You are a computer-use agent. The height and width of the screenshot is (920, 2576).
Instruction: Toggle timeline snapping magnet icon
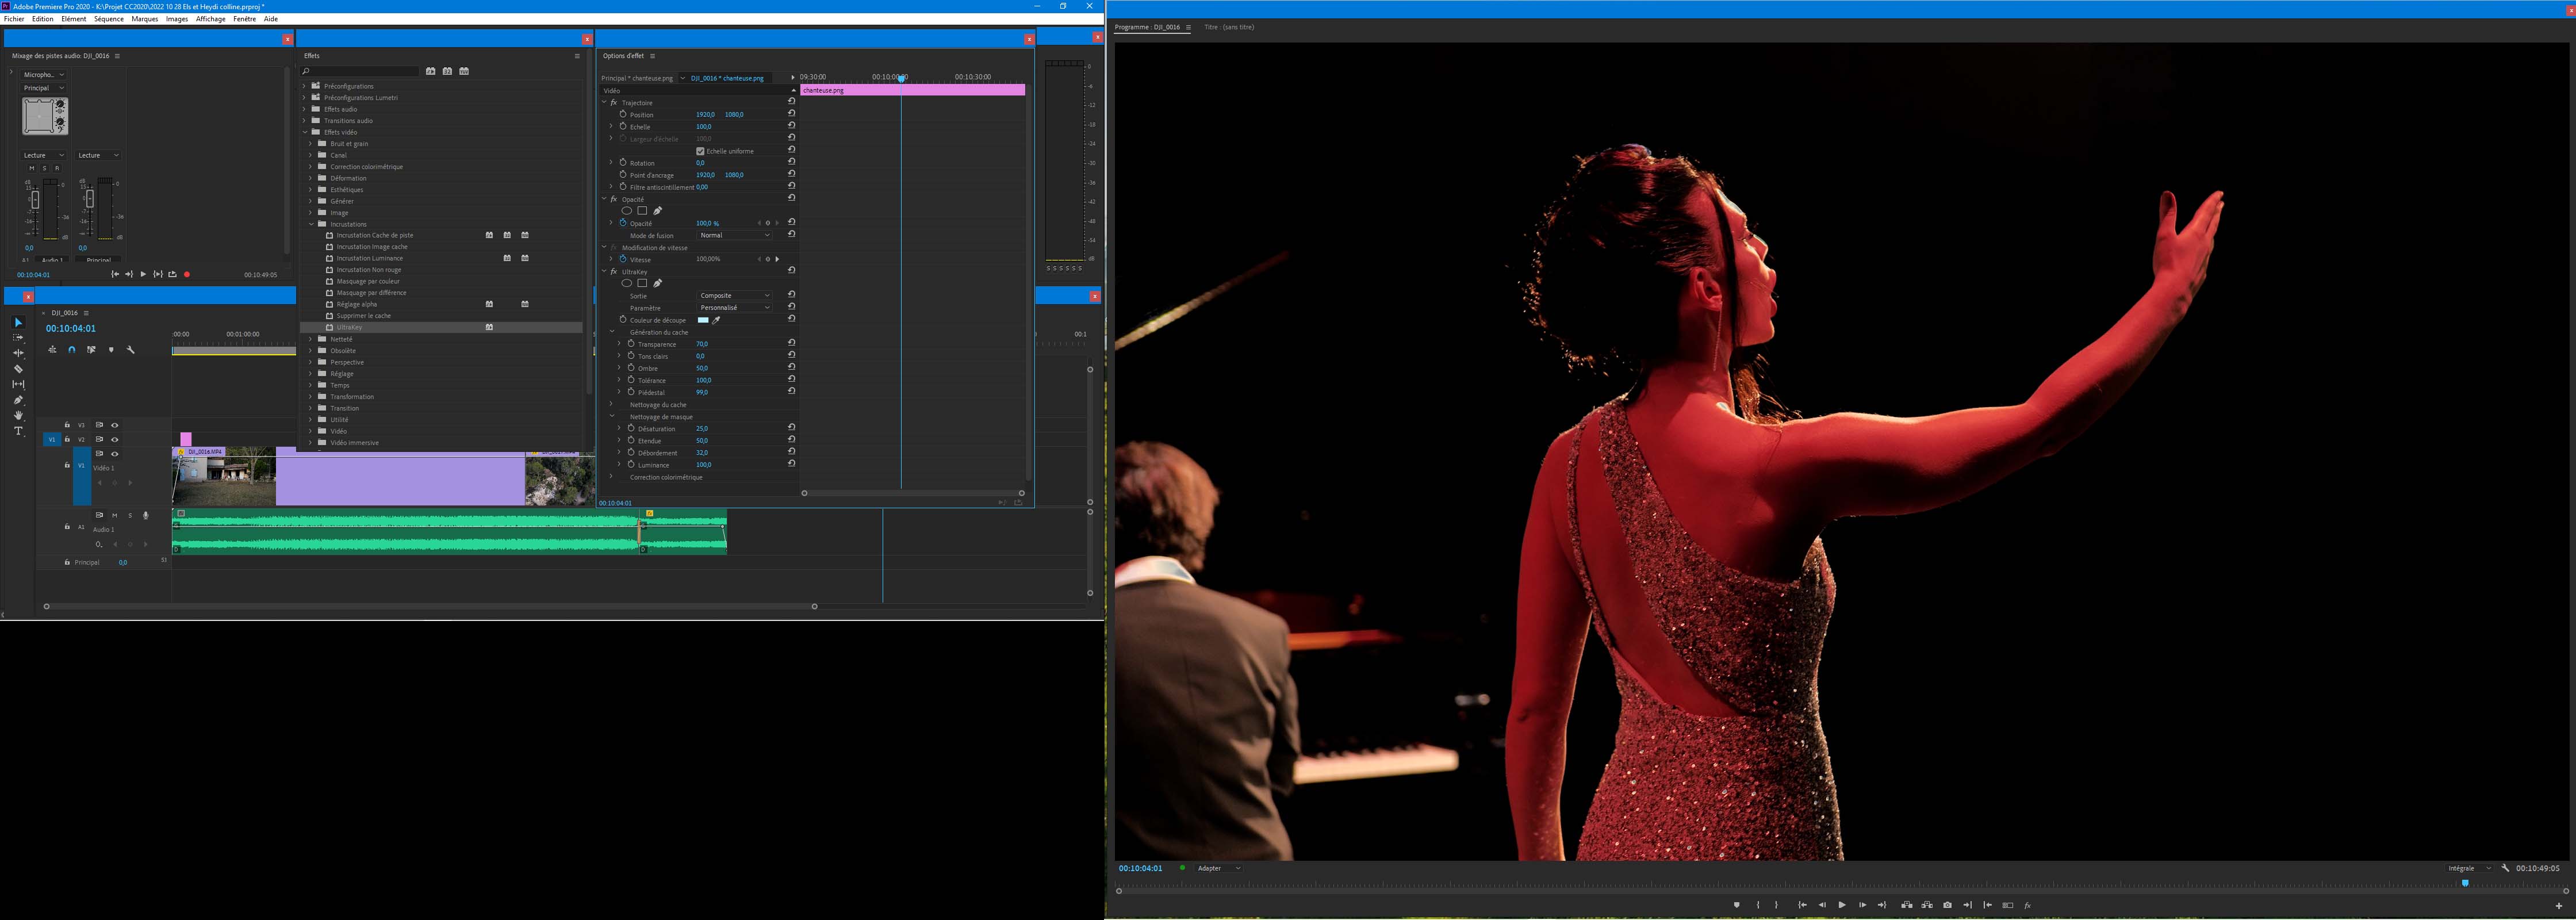(x=72, y=350)
